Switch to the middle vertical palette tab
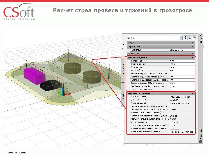Image resolution: width=209 pixels, height=156 pixels. click(x=123, y=70)
